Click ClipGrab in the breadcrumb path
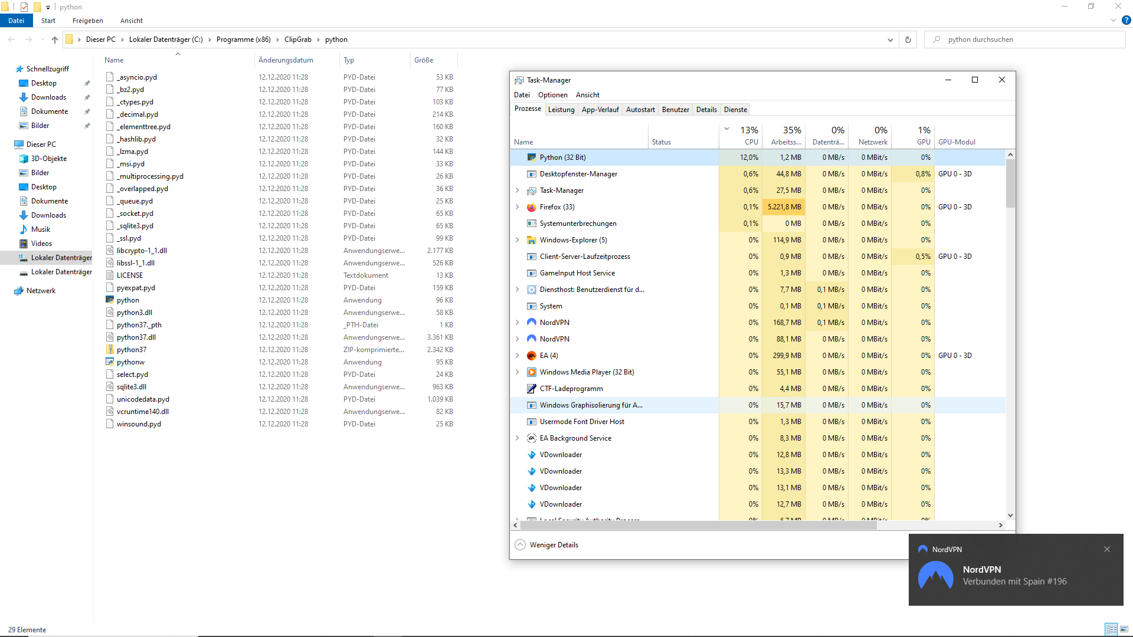 297,40
